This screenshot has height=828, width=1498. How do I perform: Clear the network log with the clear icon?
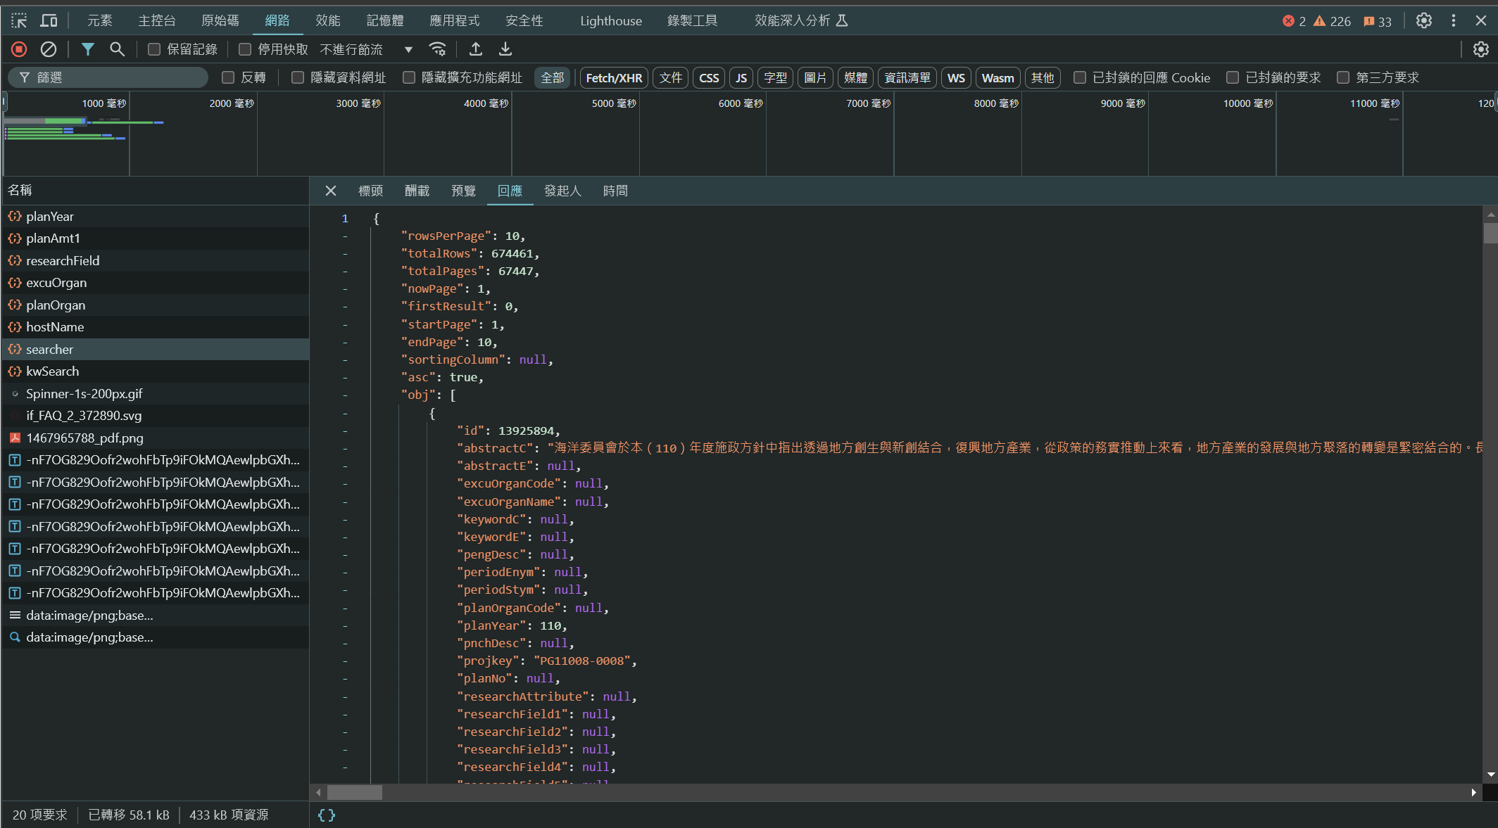click(x=49, y=49)
